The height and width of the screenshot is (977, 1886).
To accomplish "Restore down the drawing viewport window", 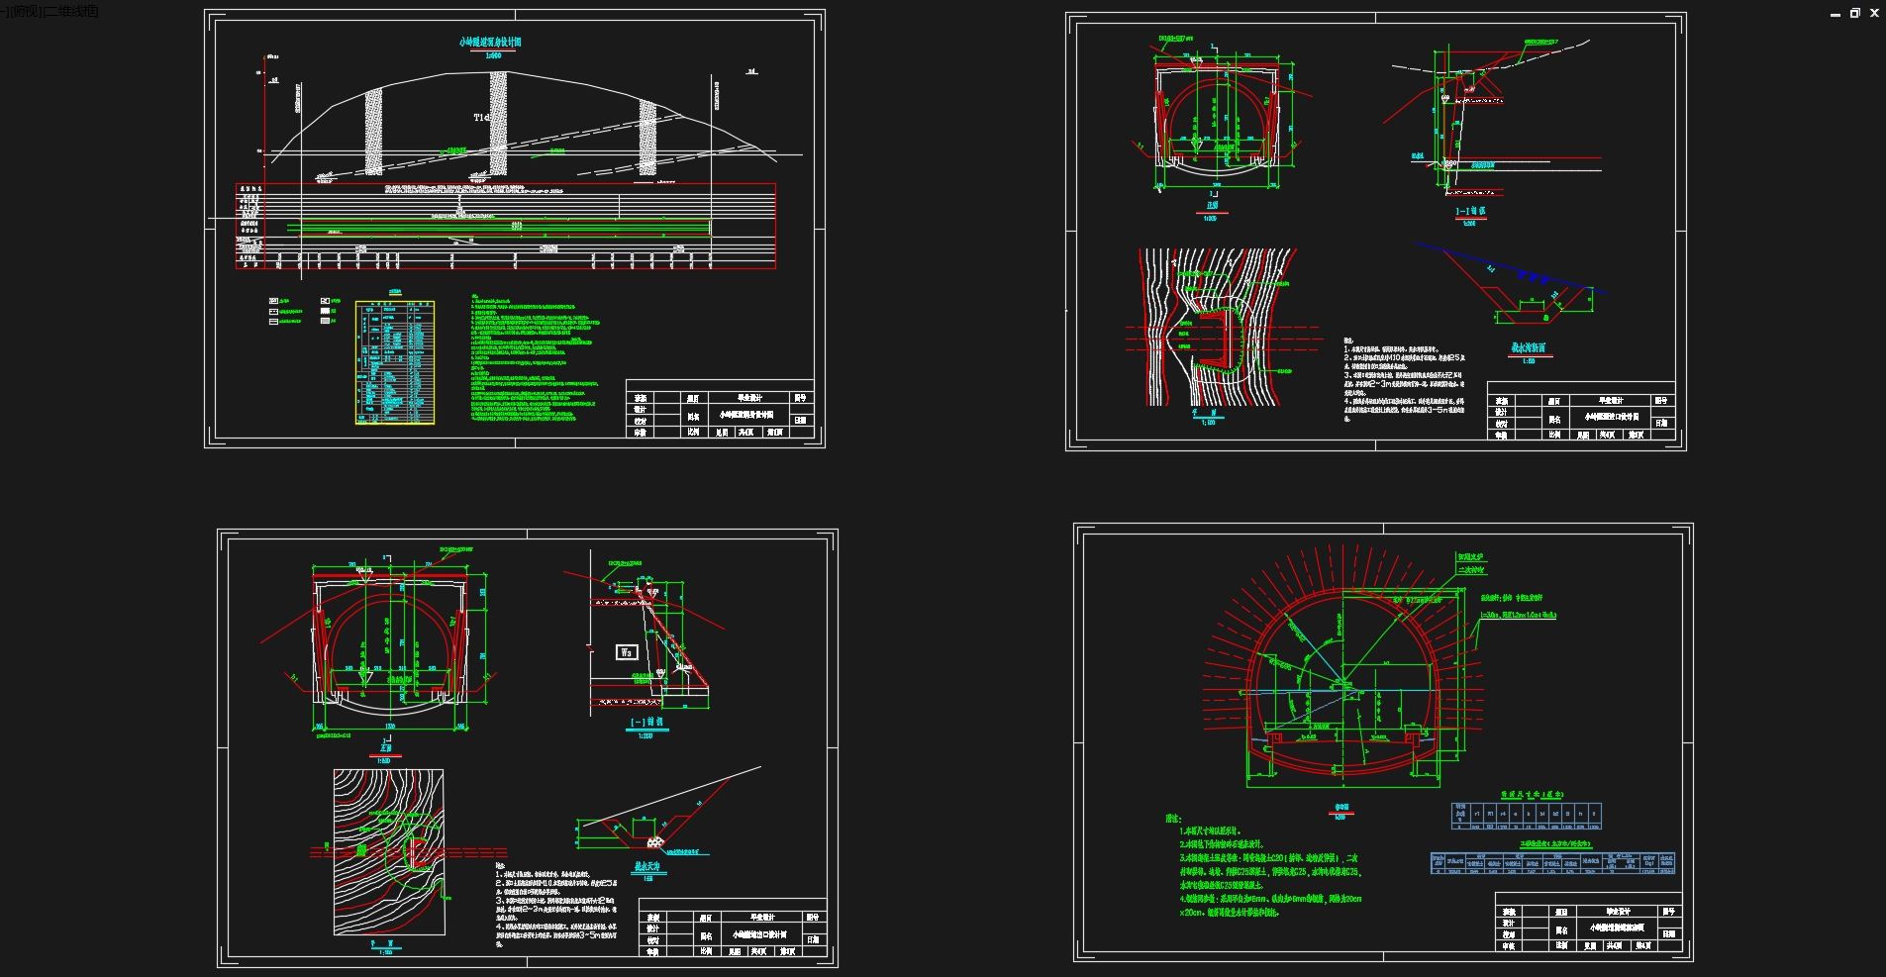I will [x=1855, y=13].
